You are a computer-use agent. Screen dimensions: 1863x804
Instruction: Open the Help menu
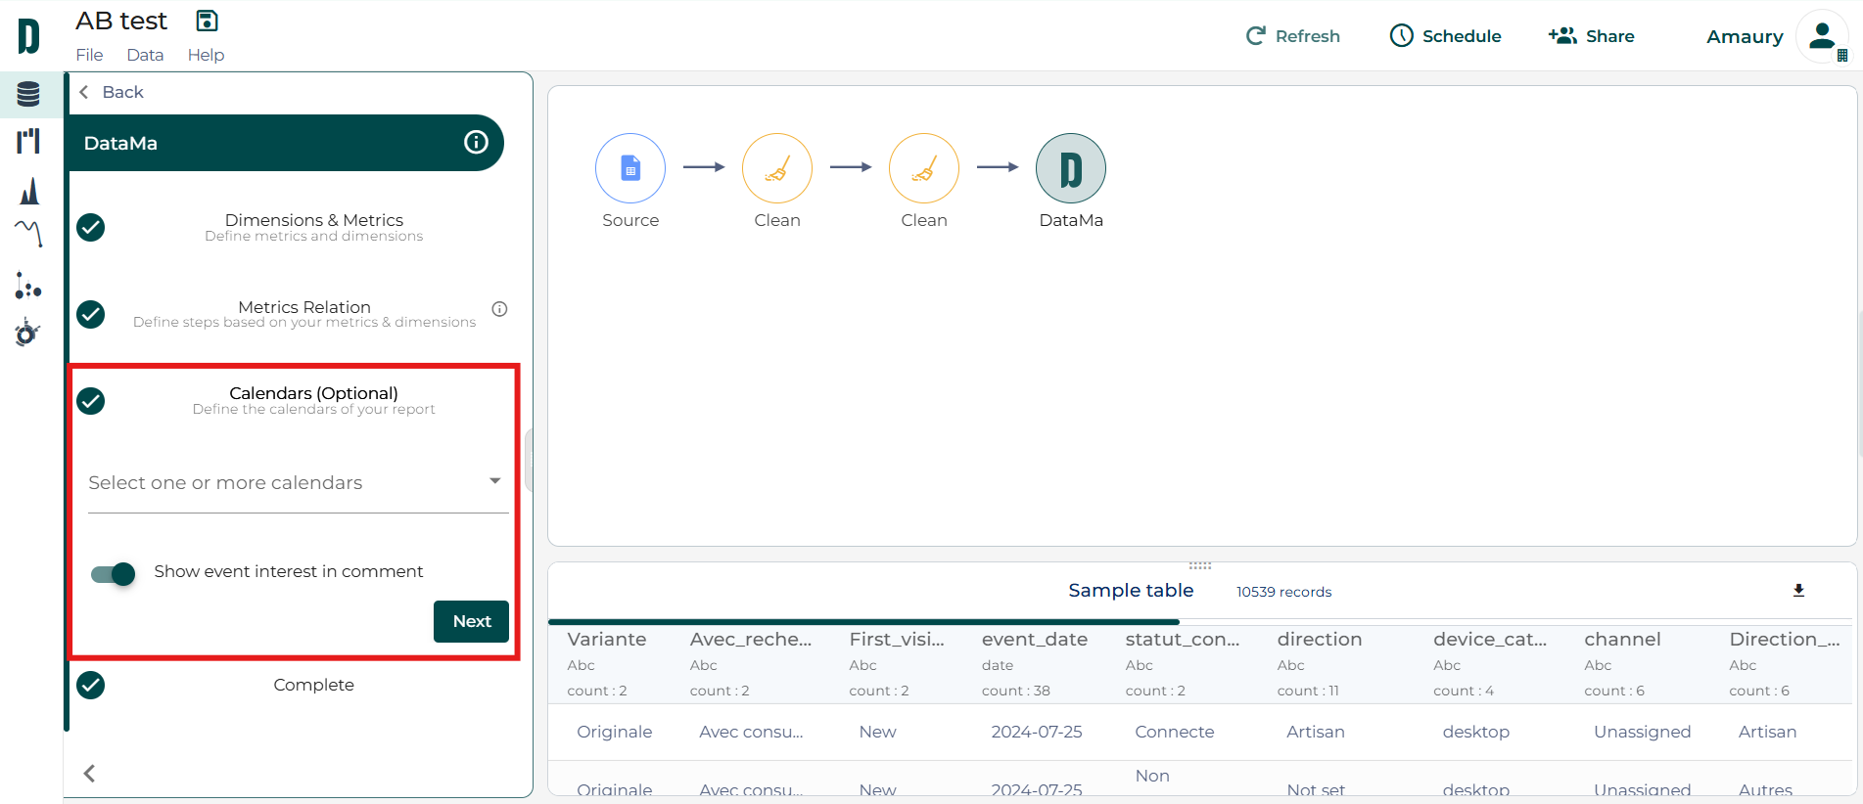(206, 55)
